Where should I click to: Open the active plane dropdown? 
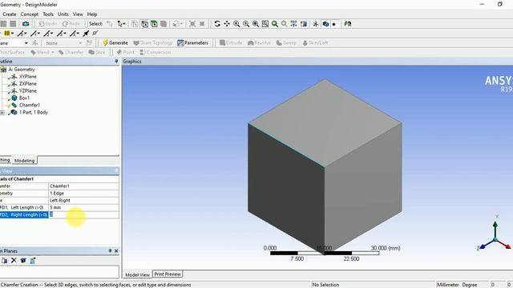[26, 43]
